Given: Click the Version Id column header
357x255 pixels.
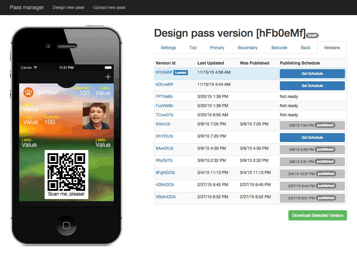Looking at the screenshot, I should 165,63.
